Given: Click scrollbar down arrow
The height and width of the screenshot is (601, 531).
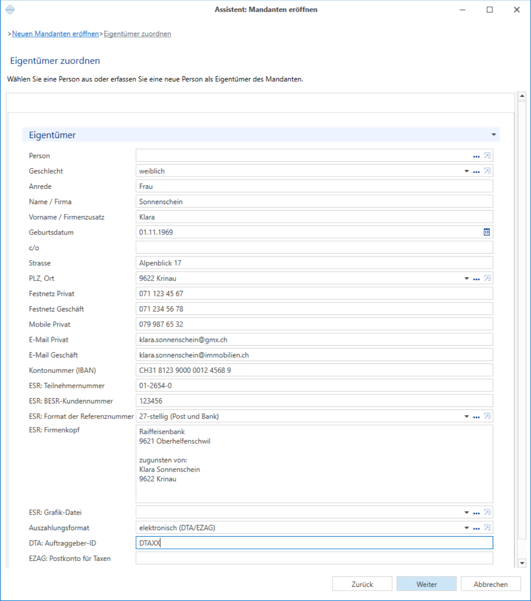Looking at the screenshot, I should (522, 563).
